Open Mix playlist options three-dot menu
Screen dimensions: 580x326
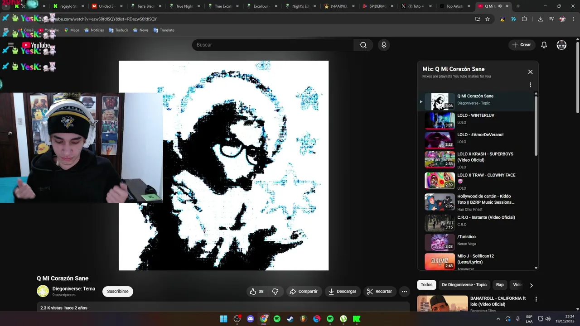pos(530,85)
